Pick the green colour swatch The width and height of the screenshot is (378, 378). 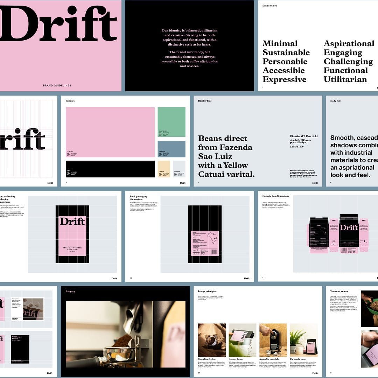point(171,122)
